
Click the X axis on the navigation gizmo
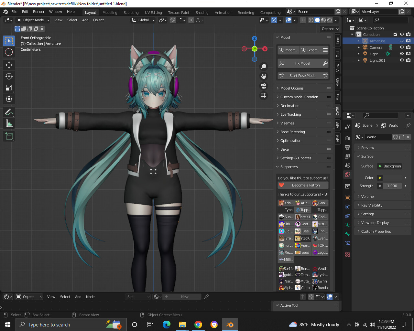[x=265, y=49]
